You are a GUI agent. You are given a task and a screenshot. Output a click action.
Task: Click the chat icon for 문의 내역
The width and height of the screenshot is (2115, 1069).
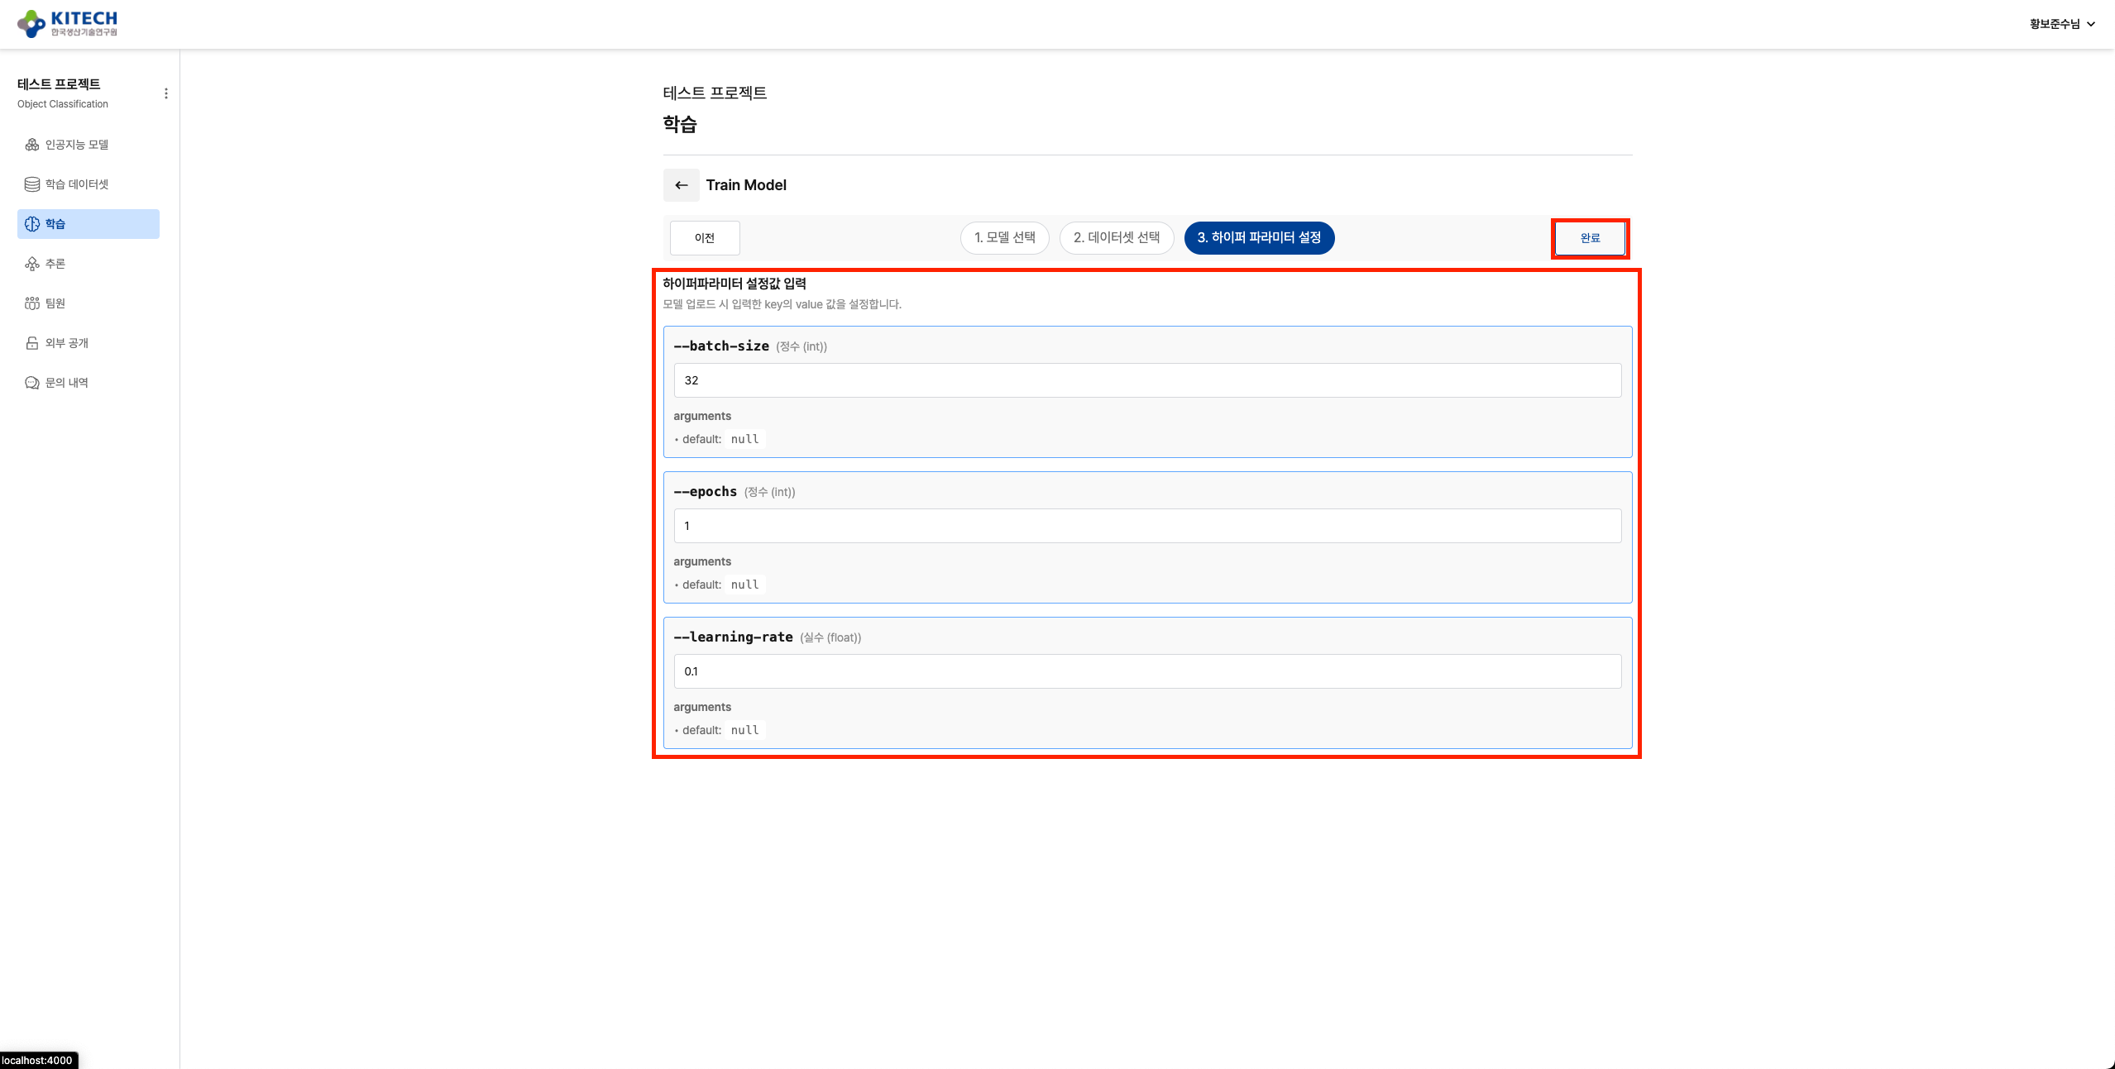point(32,383)
